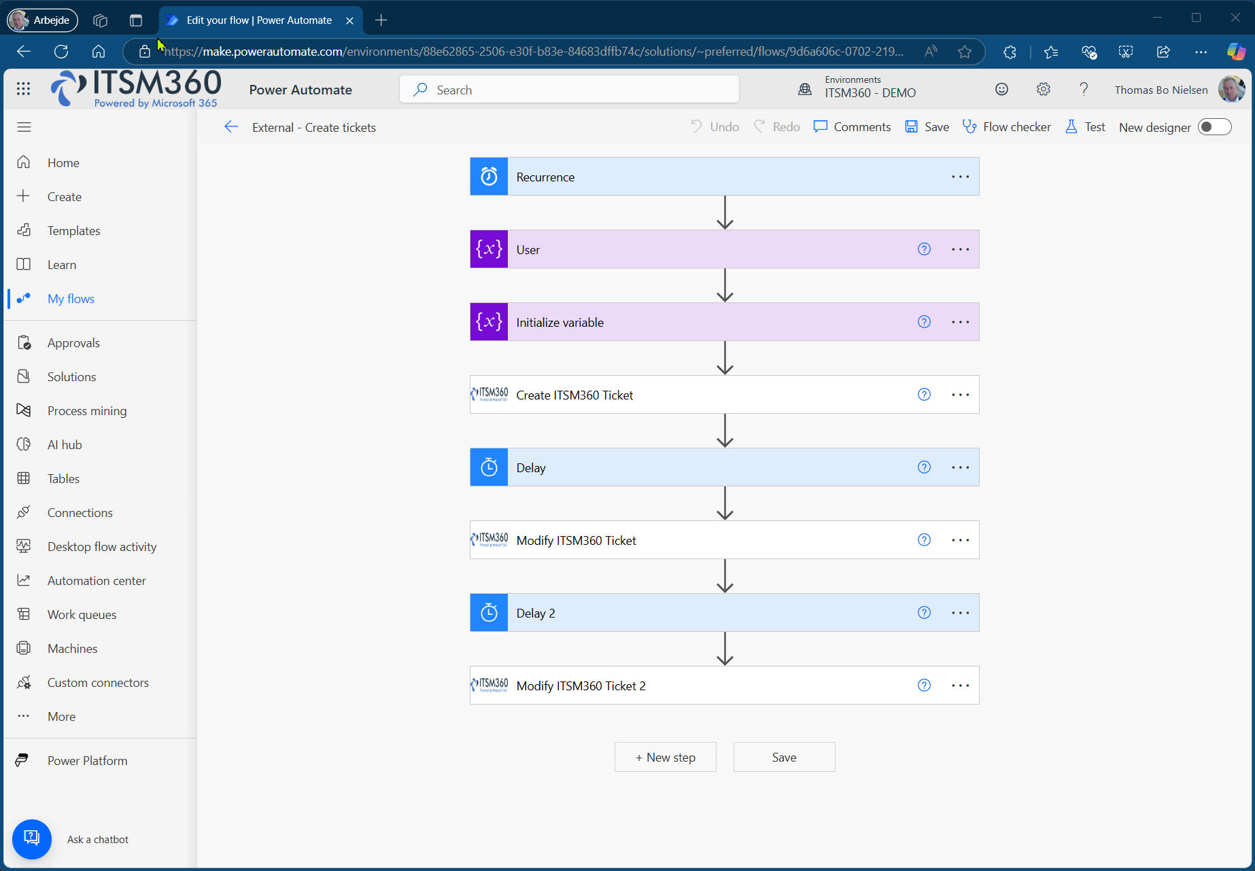Open Ask a chatbot button
Image resolution: width=1255 pixels, height=871 pixels.
click(x=32, y=838)
